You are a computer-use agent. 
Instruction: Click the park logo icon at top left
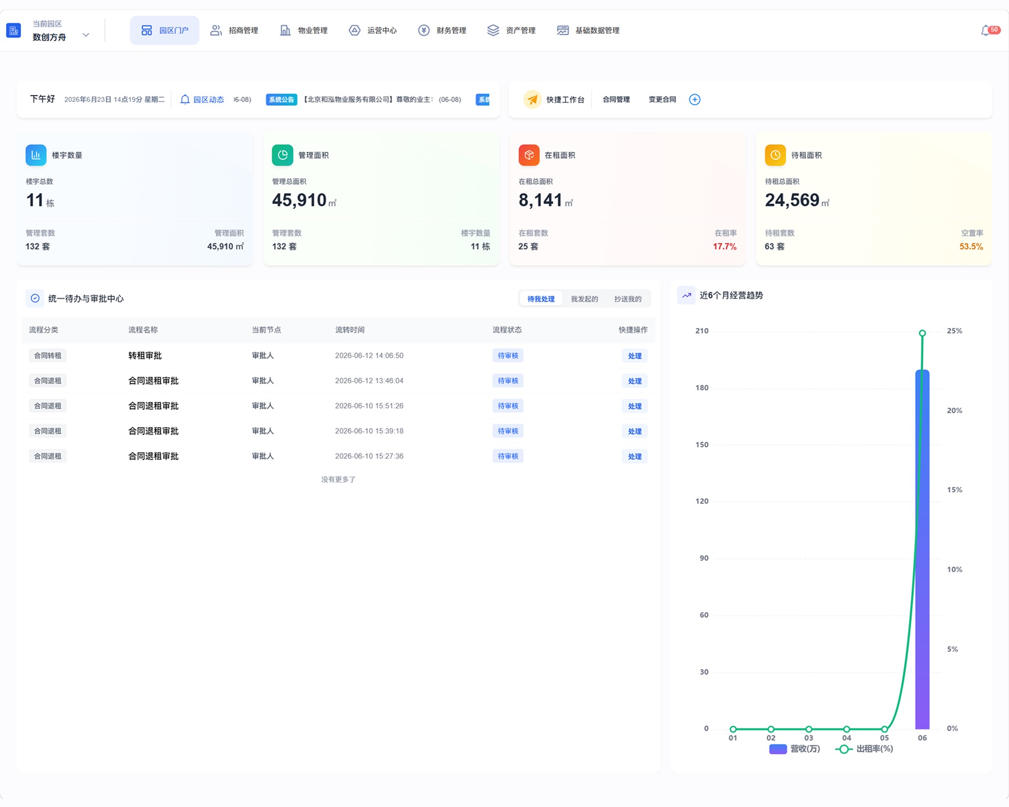[x=14, y=30]
